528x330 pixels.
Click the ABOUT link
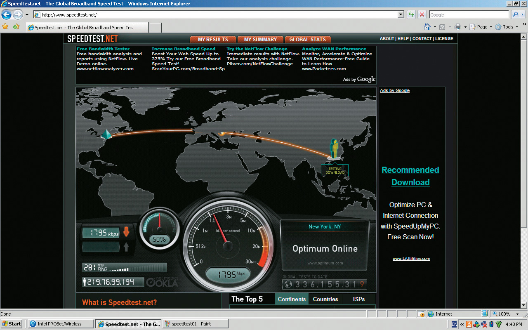click(387, 38)
